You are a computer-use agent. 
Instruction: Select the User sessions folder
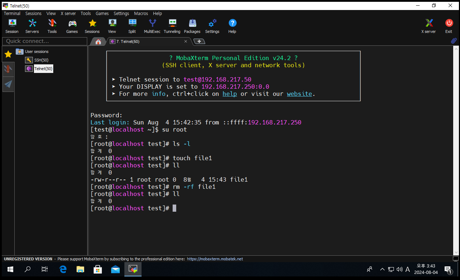click(x=33, y=51)
